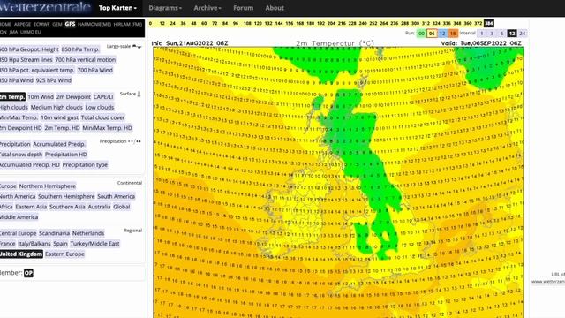Select run 00
The image size is (565, 318).
(x=421, y=34)
